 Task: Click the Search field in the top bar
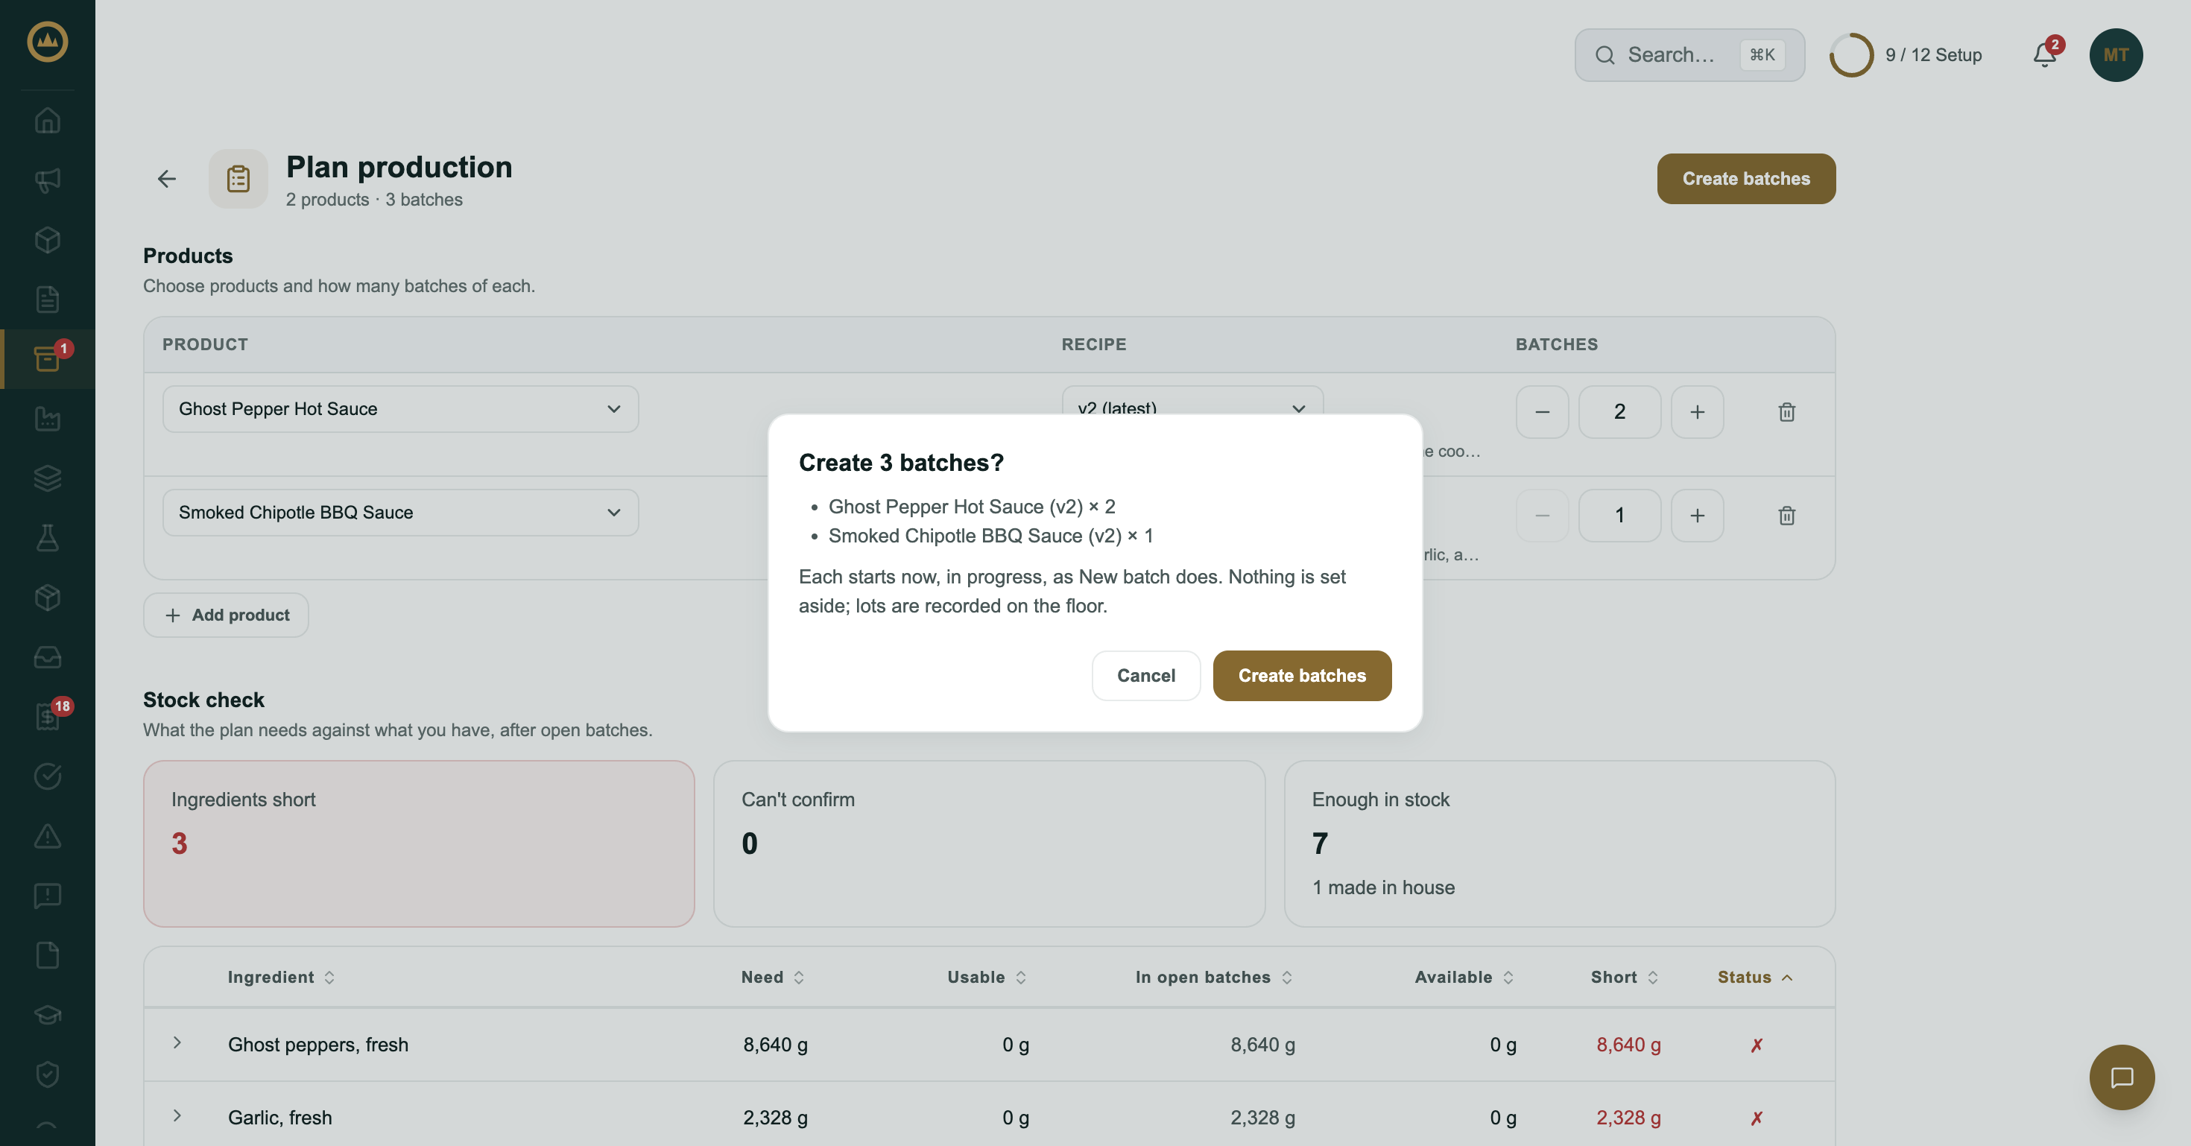1689,55
